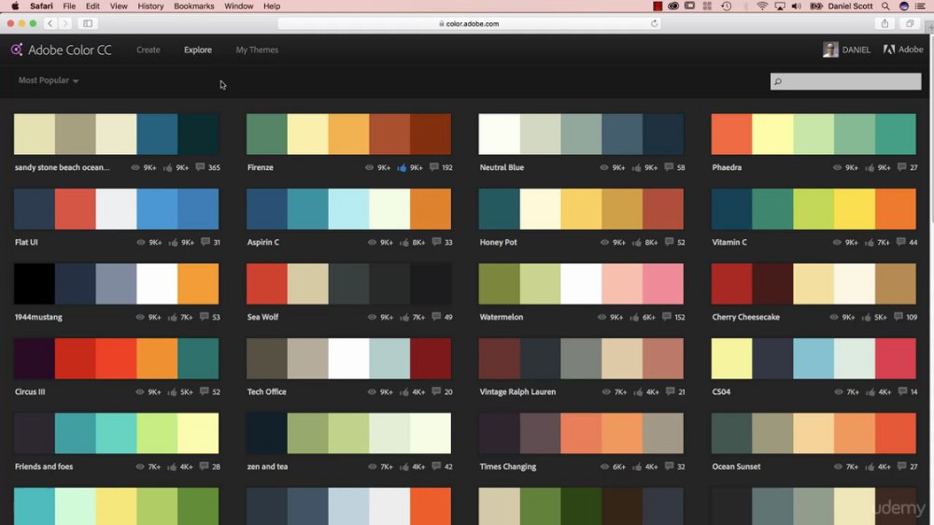Click views eye icon on Neutral Blue
This screenshot has height=525, width=934.
[604, 167]
